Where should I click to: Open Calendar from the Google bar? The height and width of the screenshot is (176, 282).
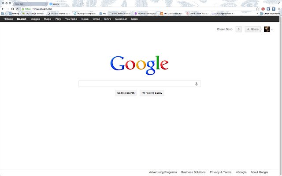coord(121,19)
